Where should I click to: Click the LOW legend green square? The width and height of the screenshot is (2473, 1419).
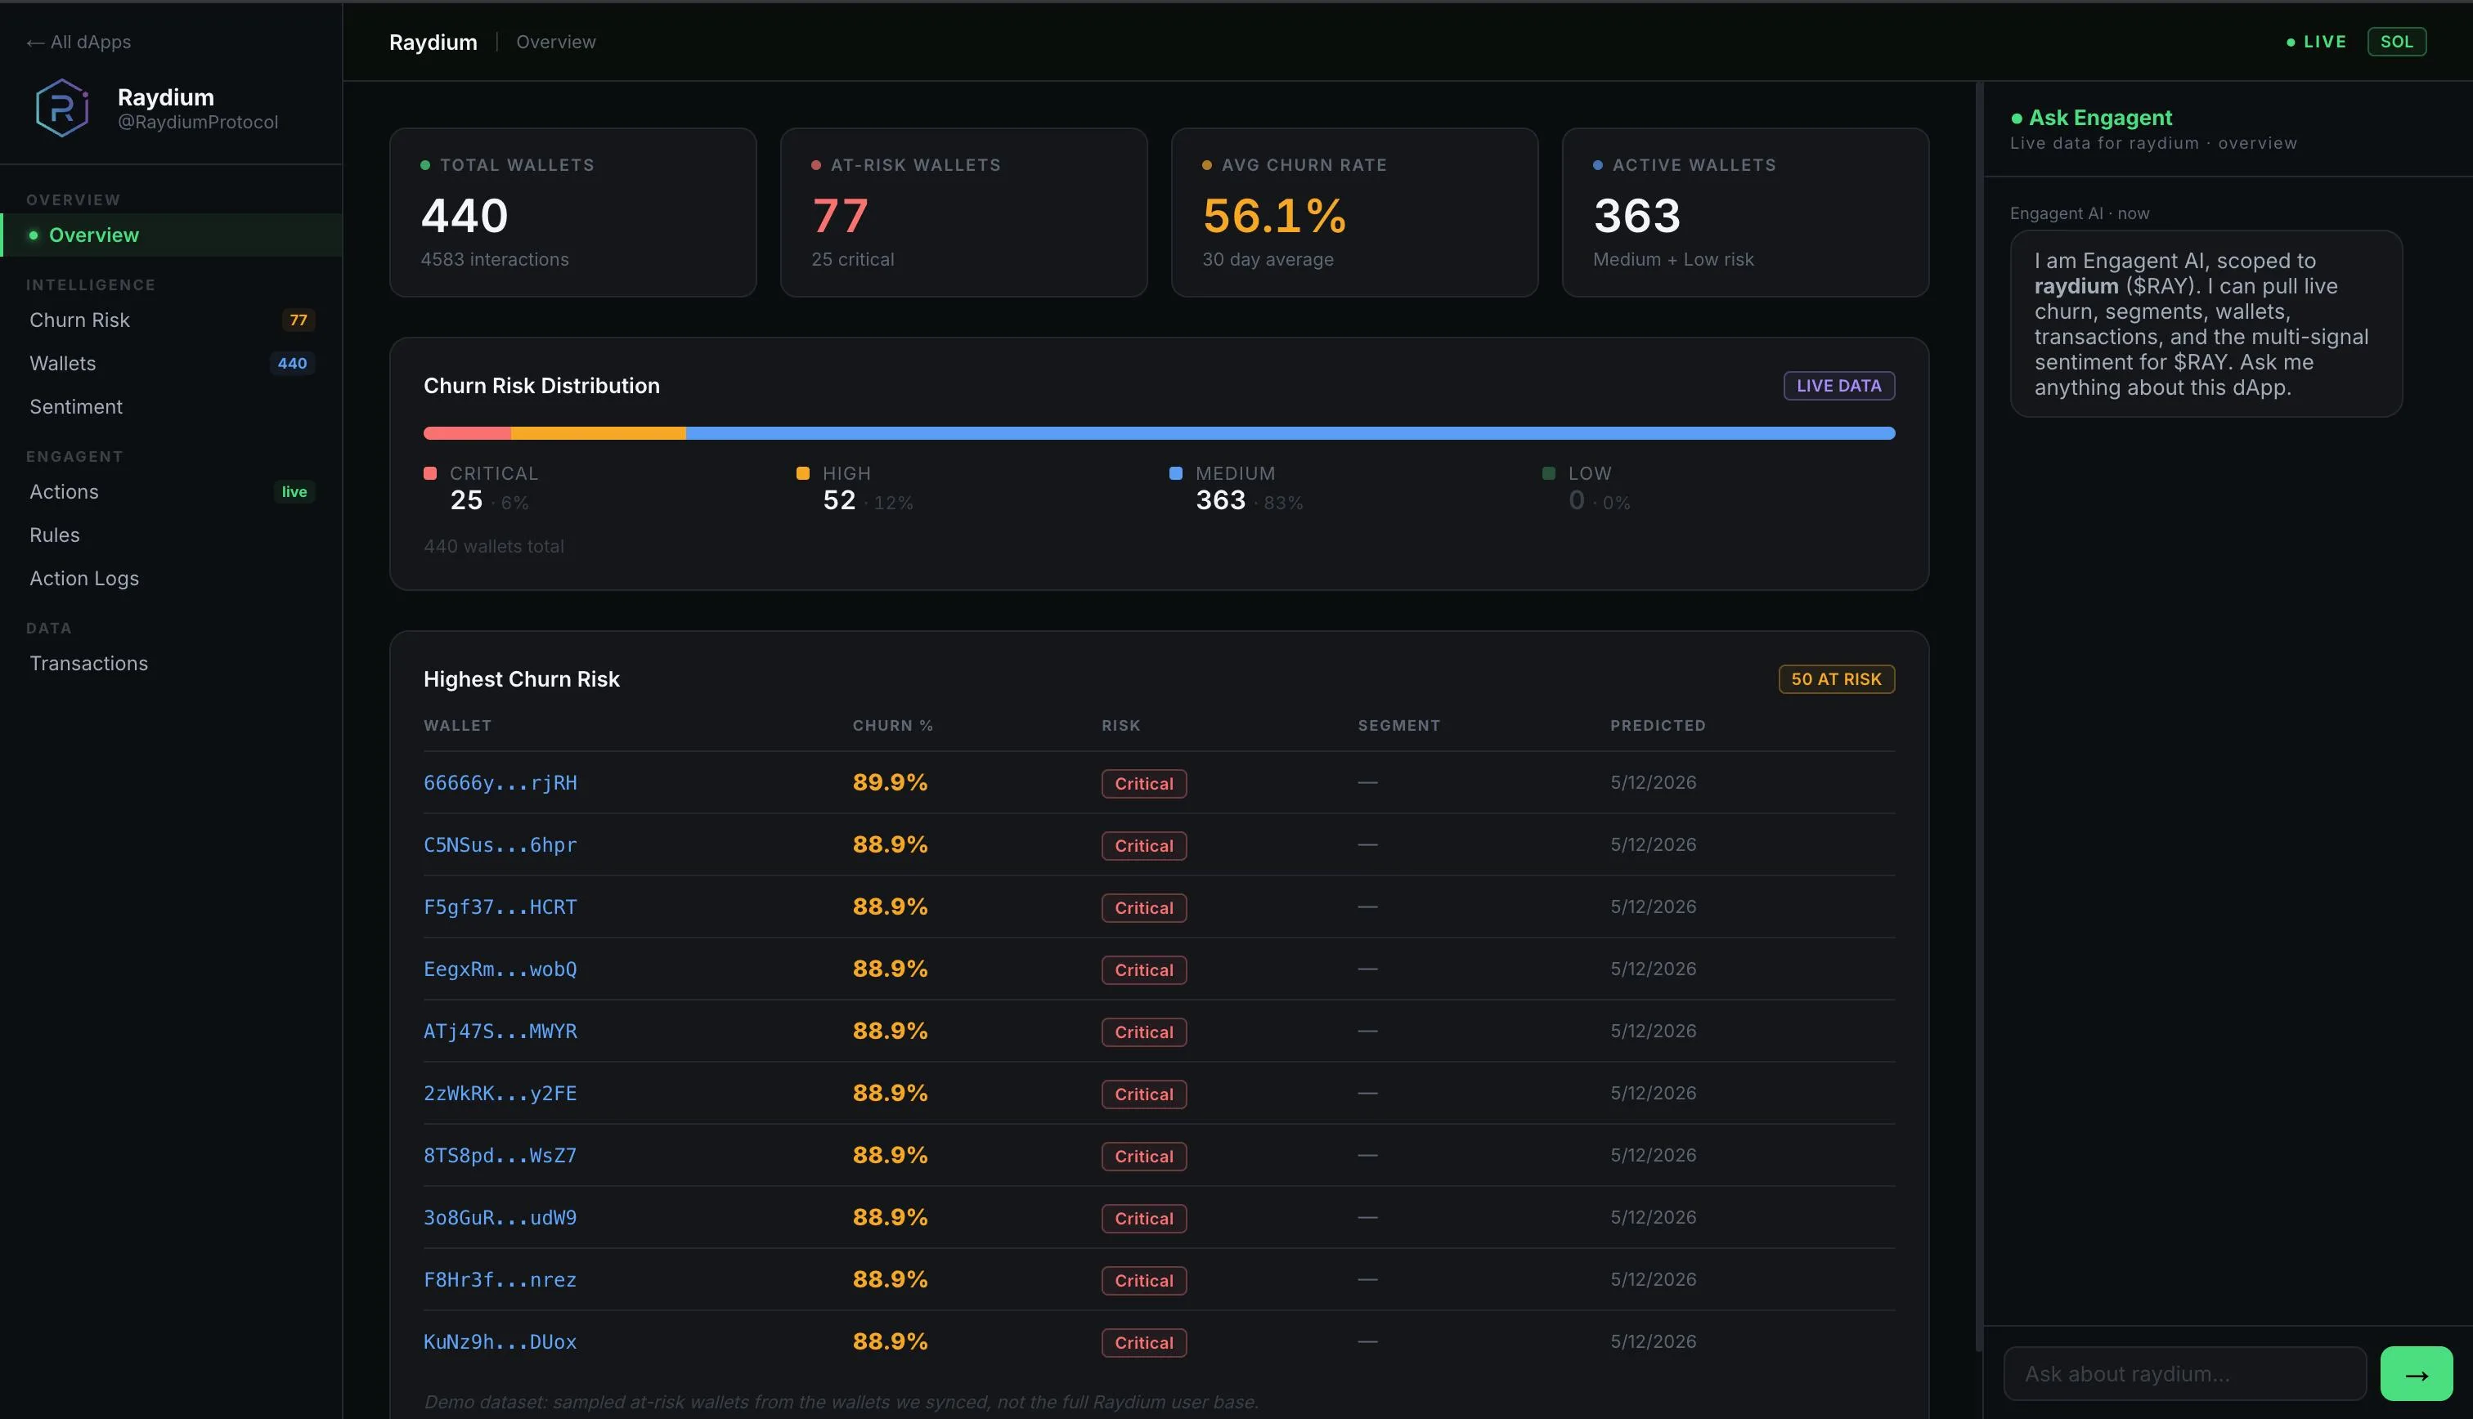pos(1548,473)
